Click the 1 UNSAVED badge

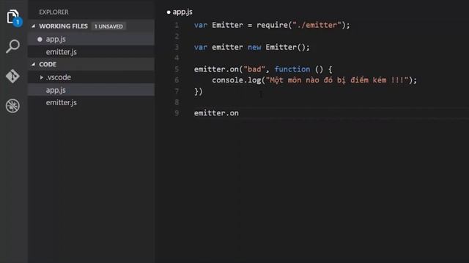(x=108, y=26)
